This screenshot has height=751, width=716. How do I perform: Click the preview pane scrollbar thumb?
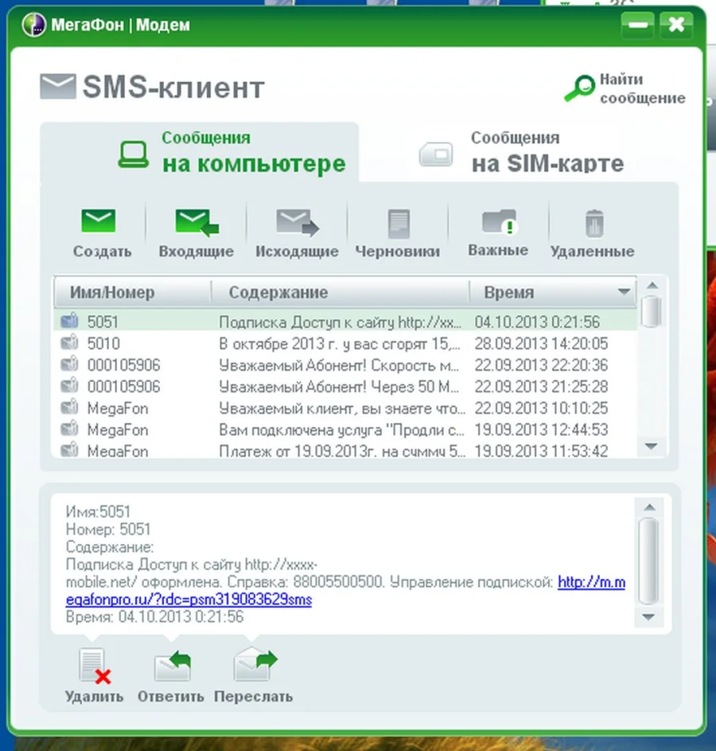pos(649,562)
